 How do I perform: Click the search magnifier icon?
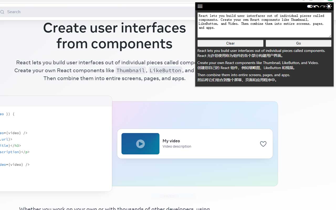coord(2,12)
